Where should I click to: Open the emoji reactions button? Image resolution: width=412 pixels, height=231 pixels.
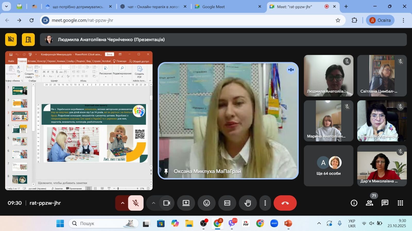coord(207,203)
